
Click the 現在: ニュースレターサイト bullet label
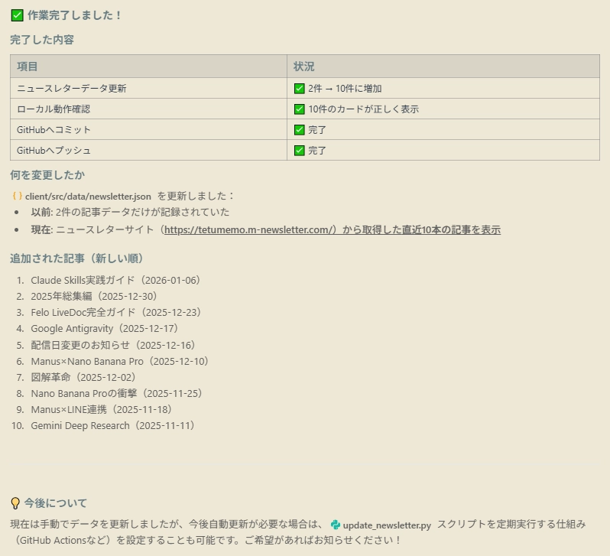click(x=92, y=229)
